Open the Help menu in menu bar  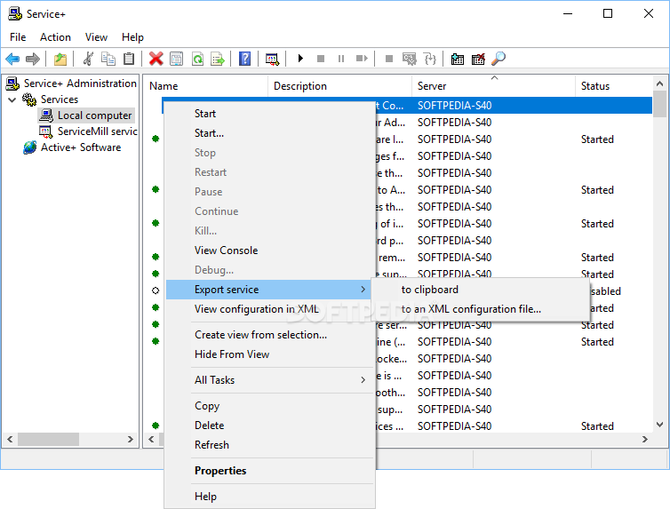tap(132, 37)
